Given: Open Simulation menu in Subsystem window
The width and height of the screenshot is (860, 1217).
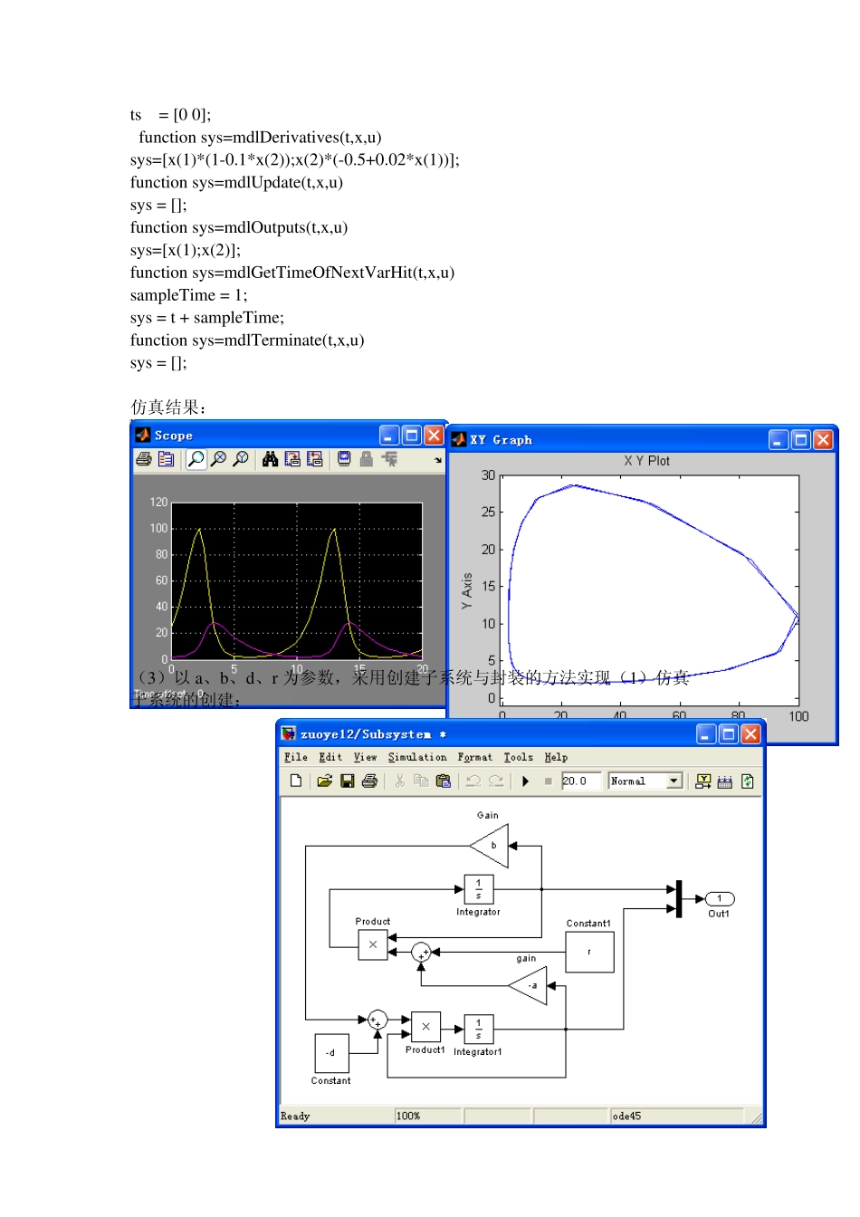Looking at the screenshot, I should click(417, 757).
